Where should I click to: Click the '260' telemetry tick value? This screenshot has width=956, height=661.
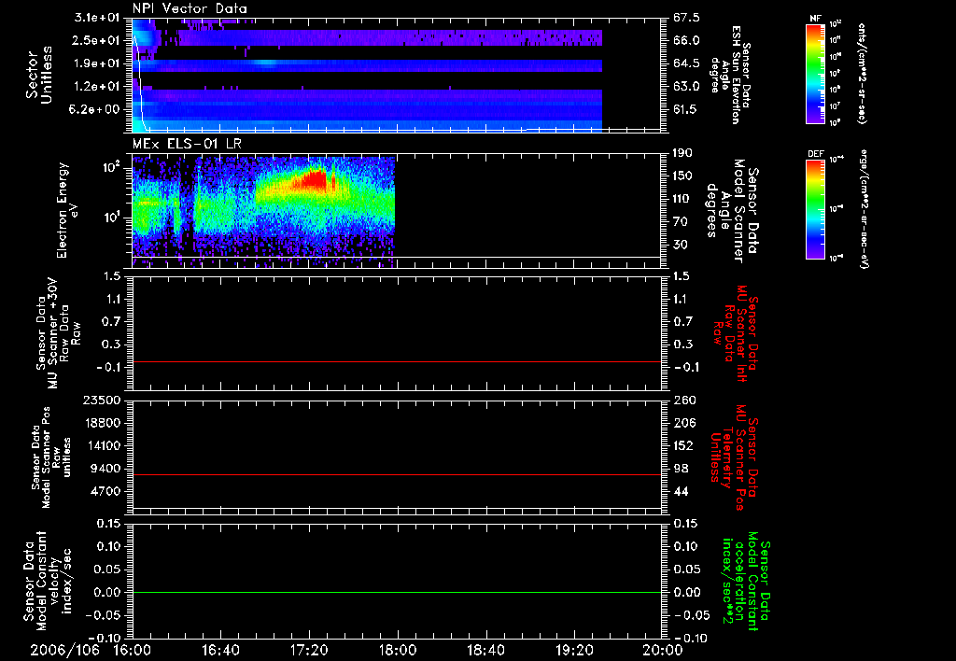coord(682,400)
